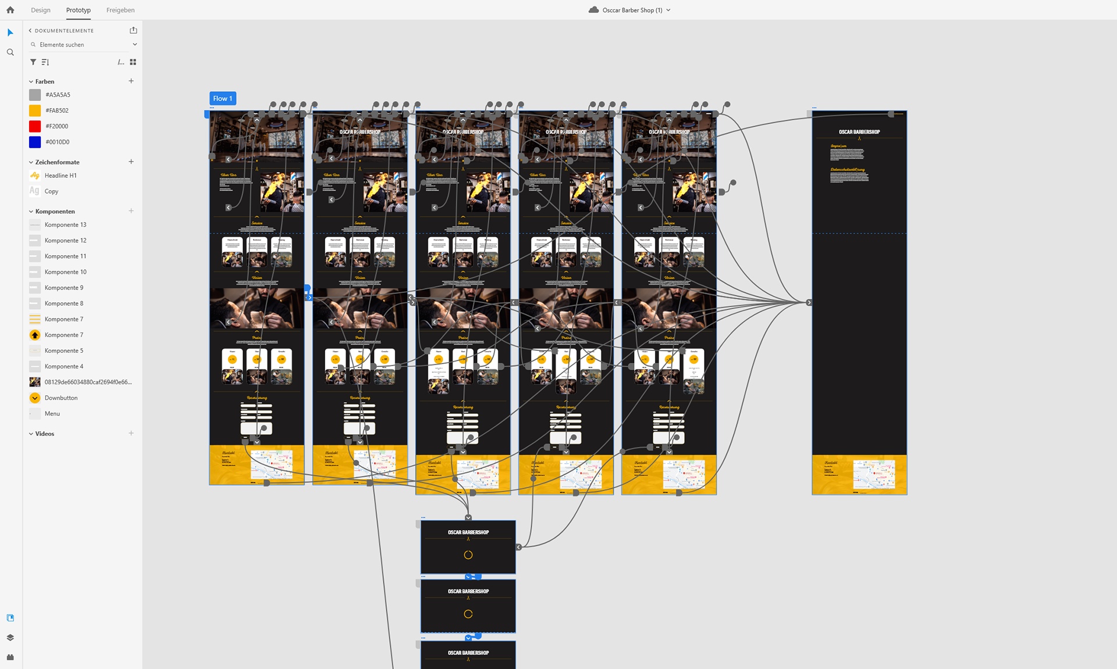
Task: Click the filter icon in the Dokumentelemente panel
Action: pyautogui.click(x=33, y=62)
